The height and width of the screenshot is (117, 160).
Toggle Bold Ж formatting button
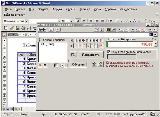78,21
